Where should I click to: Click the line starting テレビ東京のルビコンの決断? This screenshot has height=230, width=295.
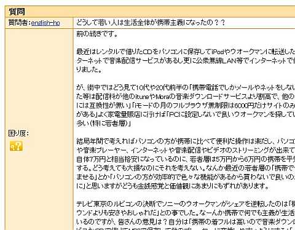point(186,204)
